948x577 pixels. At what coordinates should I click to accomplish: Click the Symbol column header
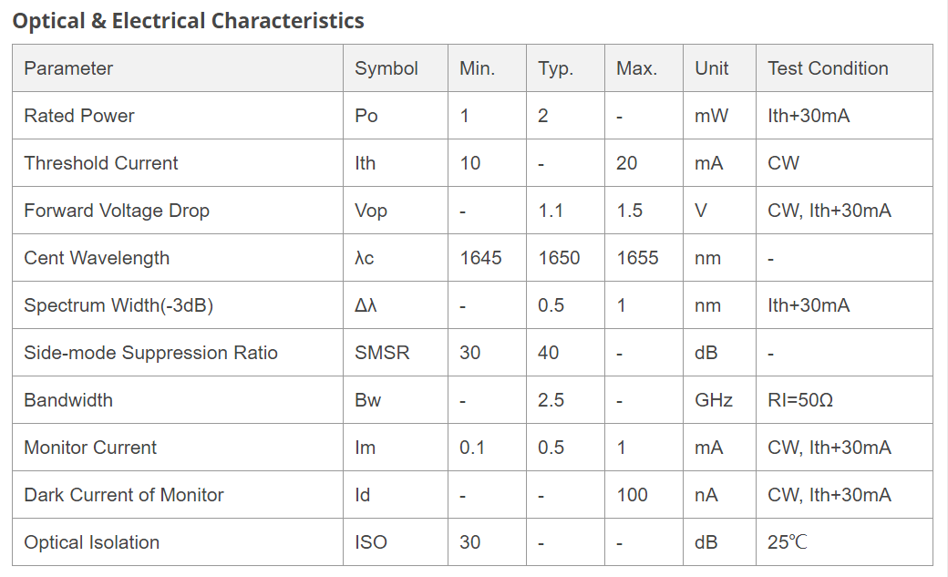[396, 68]
